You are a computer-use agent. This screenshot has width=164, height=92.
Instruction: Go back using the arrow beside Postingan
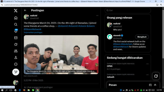pos(25,10)
